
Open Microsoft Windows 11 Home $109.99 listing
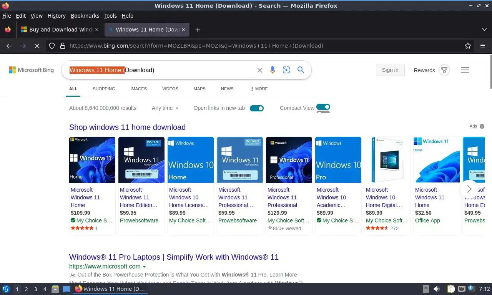click(85, 197)
